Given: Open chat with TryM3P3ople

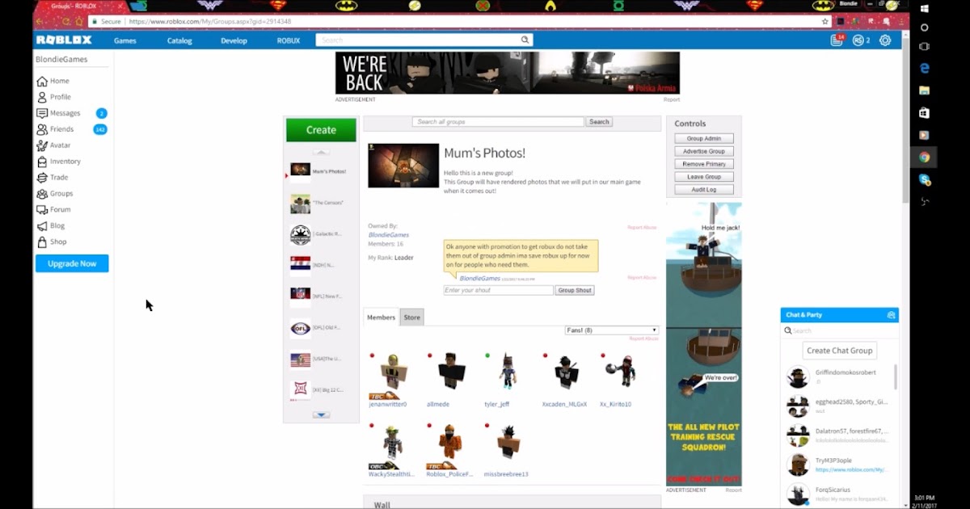Looking at the screenshot, I should click(x=840, y=465).
